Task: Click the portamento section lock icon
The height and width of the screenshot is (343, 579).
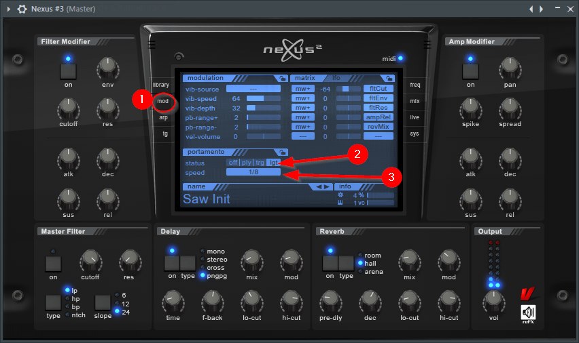Action: (x=282, y=153)
